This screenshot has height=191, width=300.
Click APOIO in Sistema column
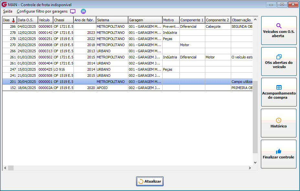coord(112,88)
